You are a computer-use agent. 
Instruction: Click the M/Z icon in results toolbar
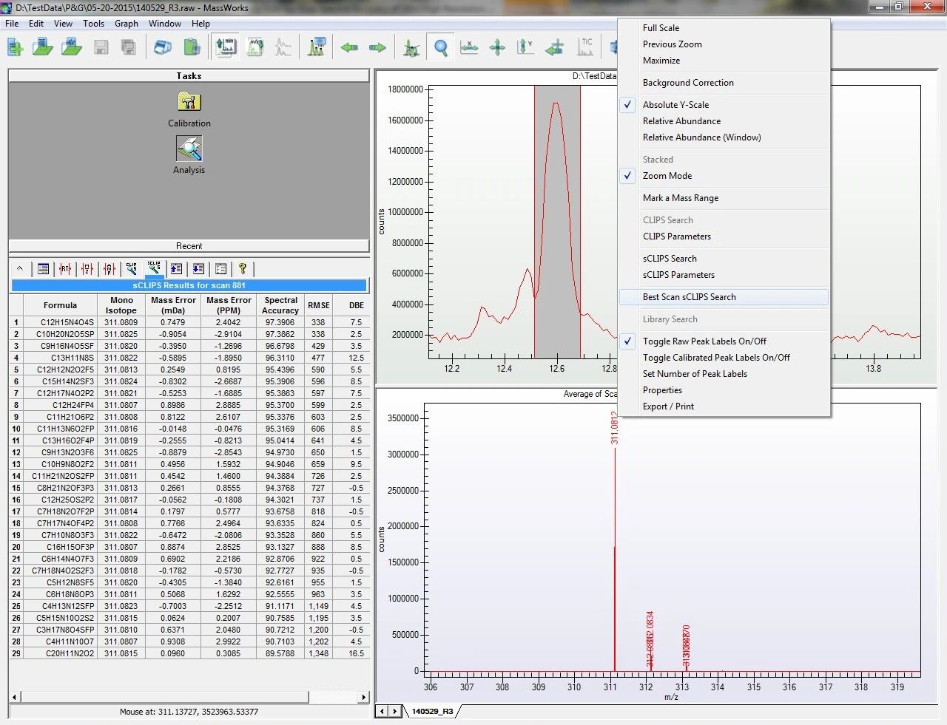[87, 269]
